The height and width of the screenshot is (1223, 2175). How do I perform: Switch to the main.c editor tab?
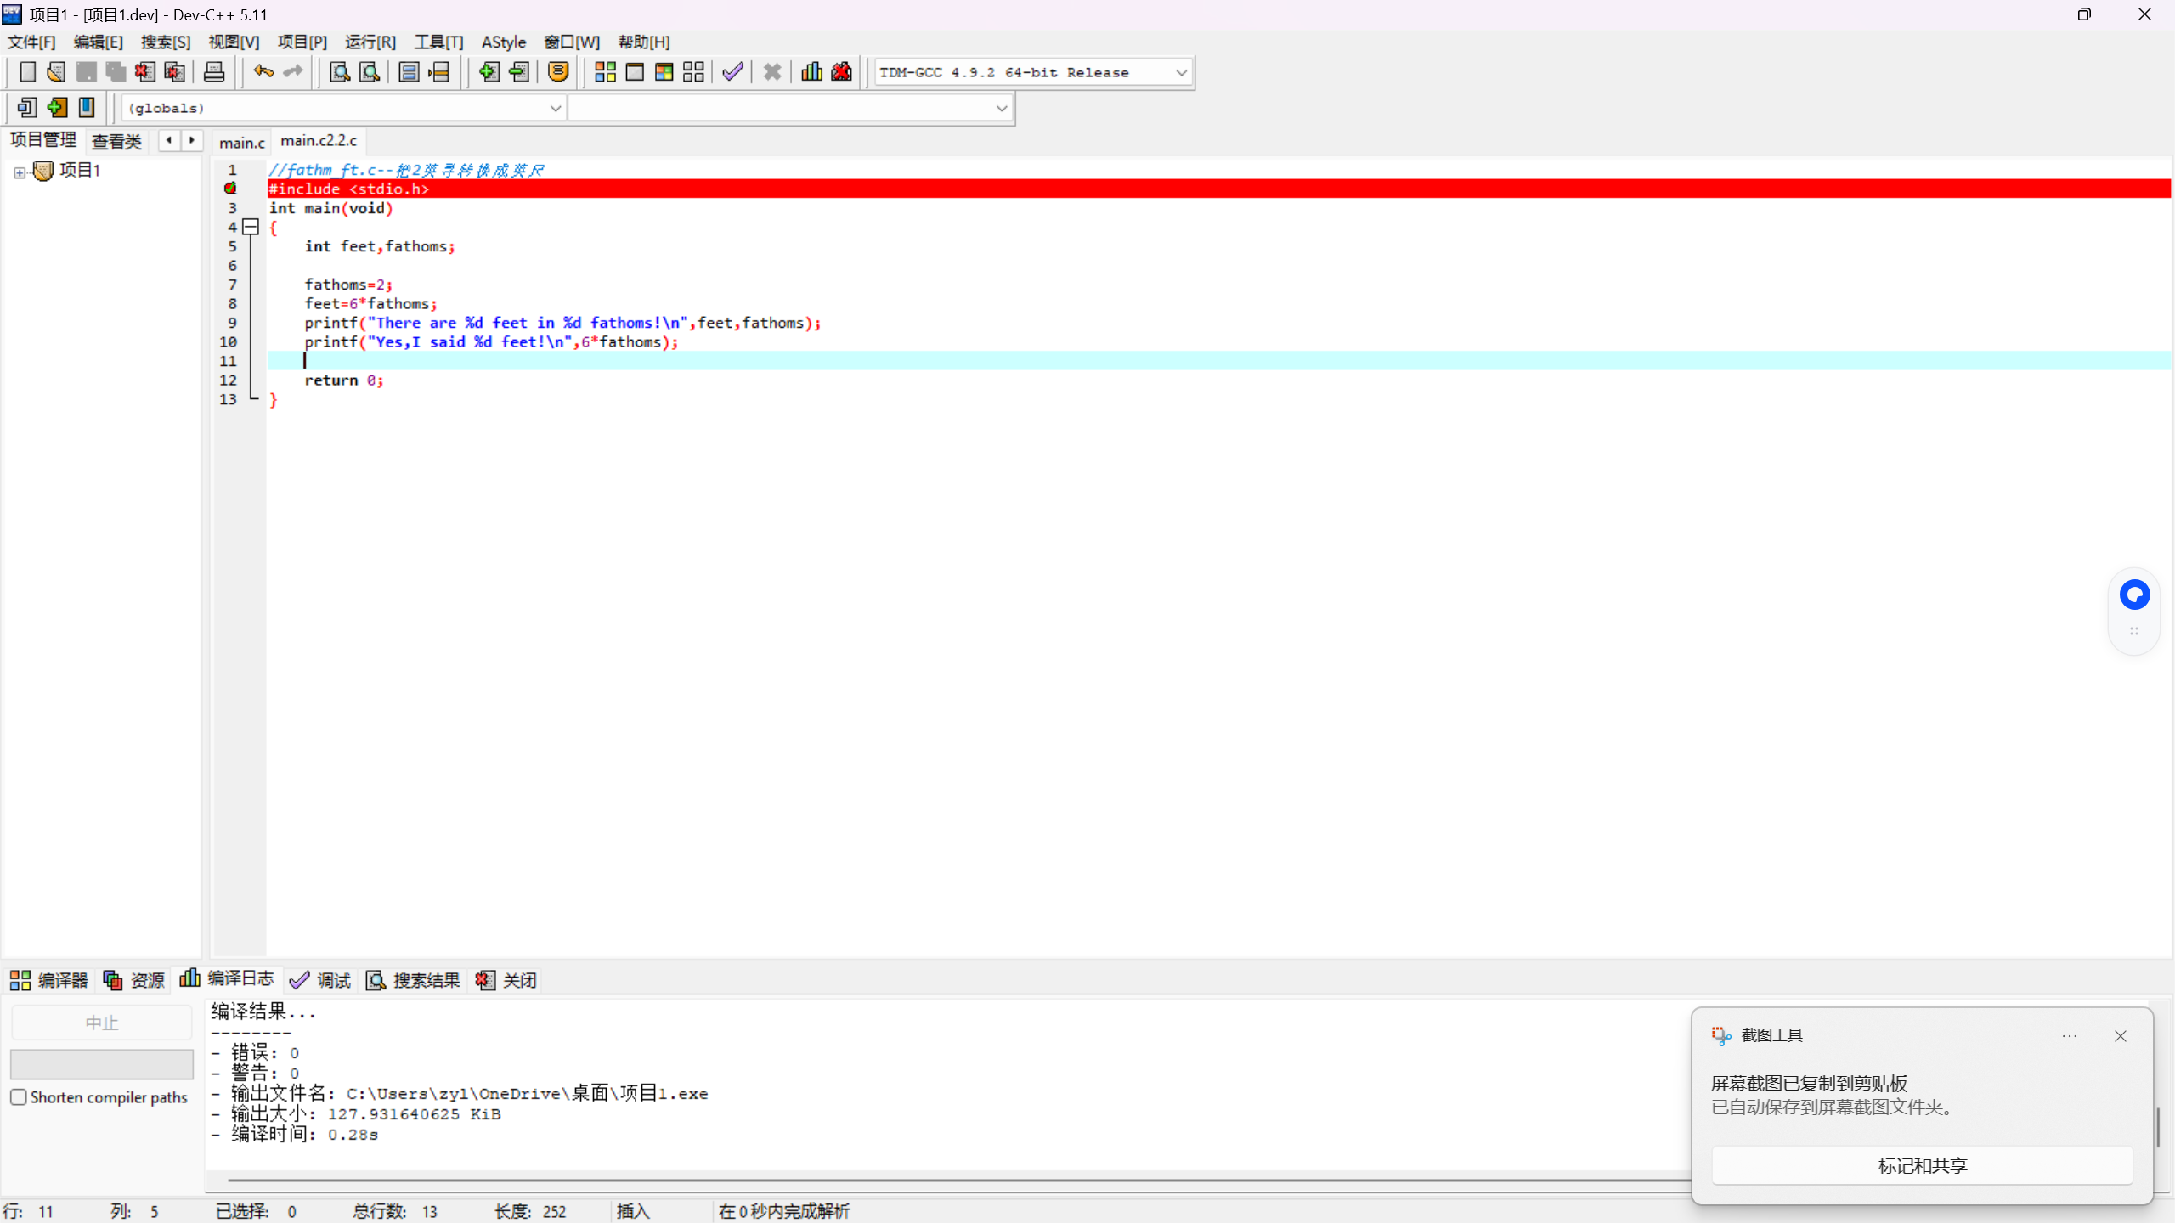(242, 142)
